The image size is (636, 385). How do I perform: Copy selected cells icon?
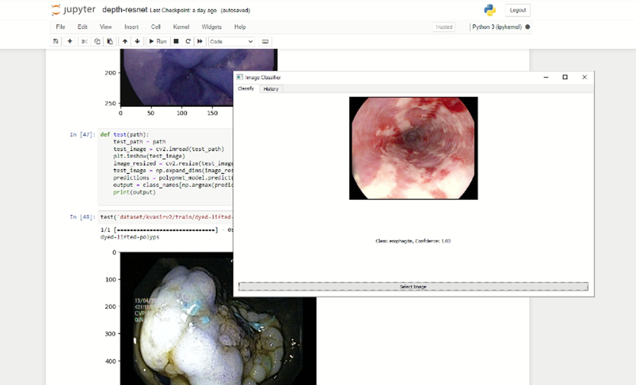(97, 41)
